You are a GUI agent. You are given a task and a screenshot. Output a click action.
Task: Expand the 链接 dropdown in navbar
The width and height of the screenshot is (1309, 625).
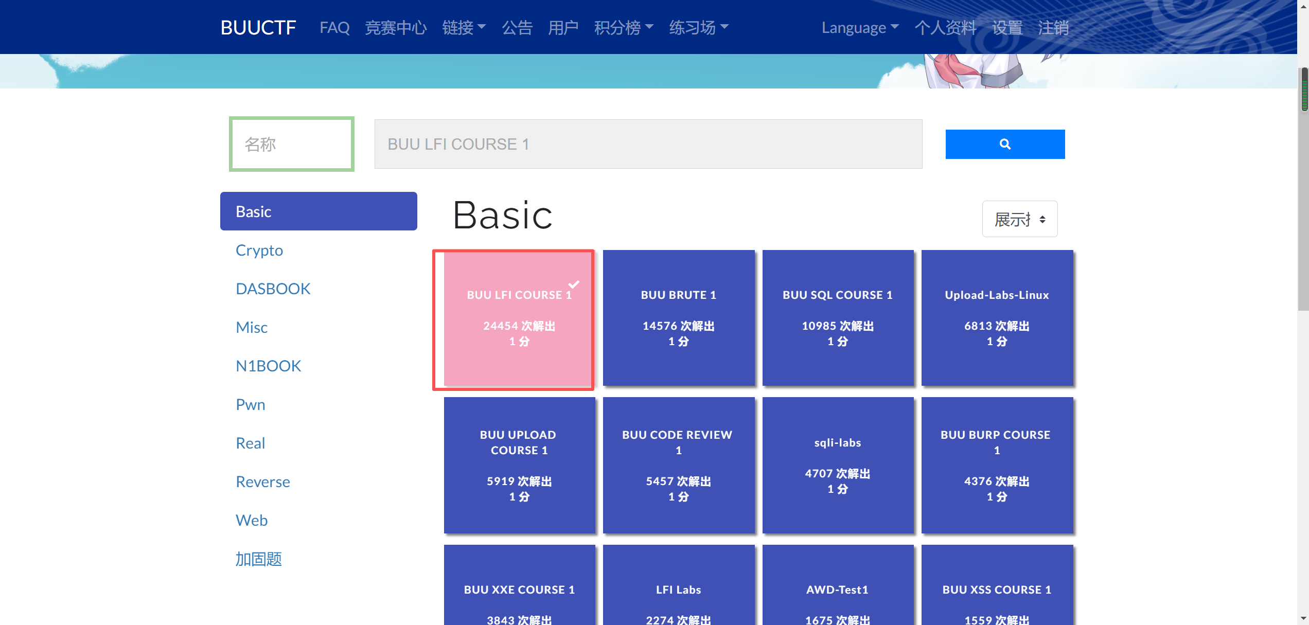click(x=463, y=27)
